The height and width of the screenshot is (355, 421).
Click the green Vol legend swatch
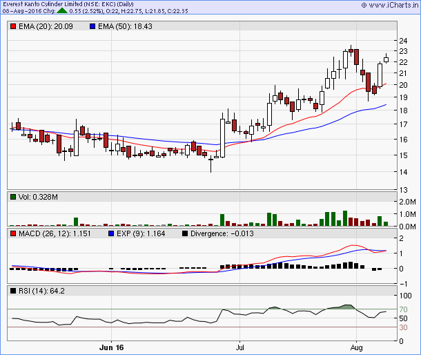pyautogui.click(x=13, y=197)
